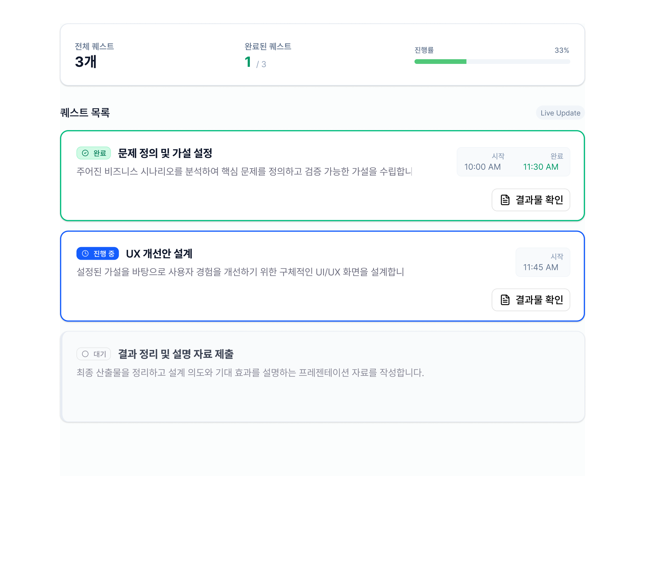Click the 11:30 AM completion time
The width and height of the screenshot is (645, 561).
tap(540, 167)
